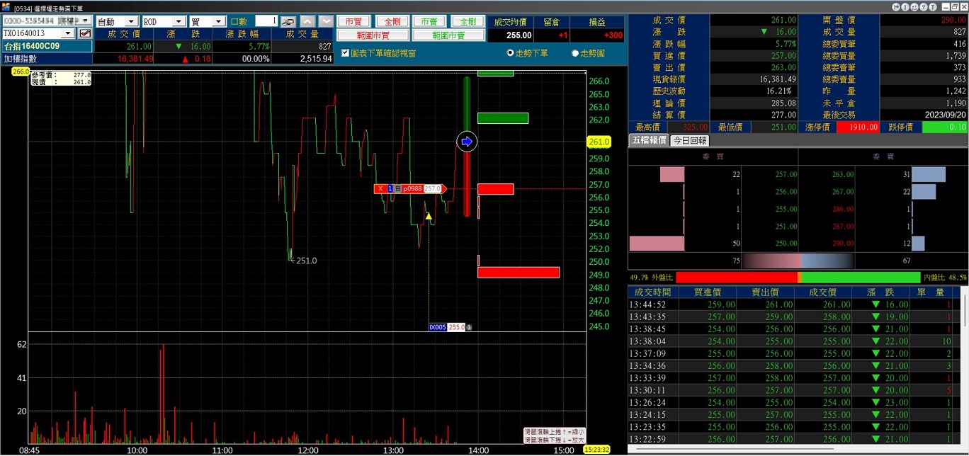This screenshot has height=456, width=969.
Task: Switch to the 今日回報 tab
Action: coord(690,140)
